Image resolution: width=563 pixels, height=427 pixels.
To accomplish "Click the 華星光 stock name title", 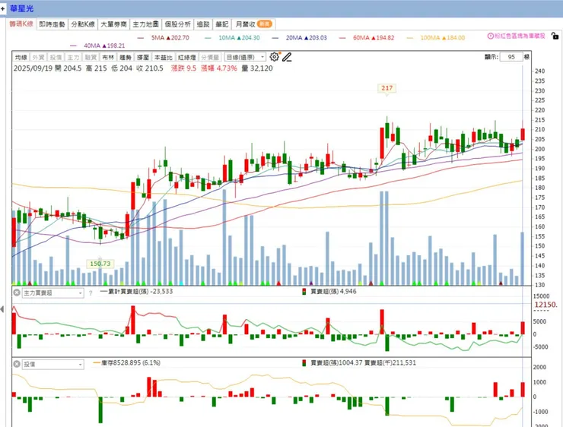I will click(21, 8).
